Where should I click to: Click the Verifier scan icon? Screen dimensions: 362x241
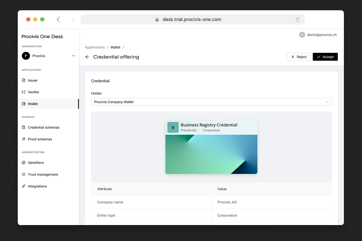23,92
